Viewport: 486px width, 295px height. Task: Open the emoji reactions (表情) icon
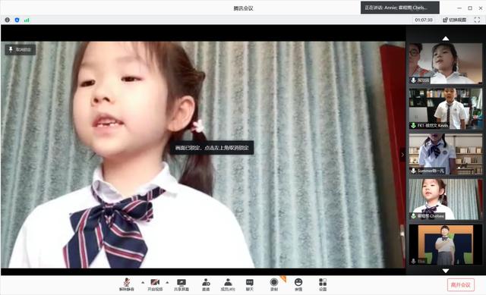point(298,284)
